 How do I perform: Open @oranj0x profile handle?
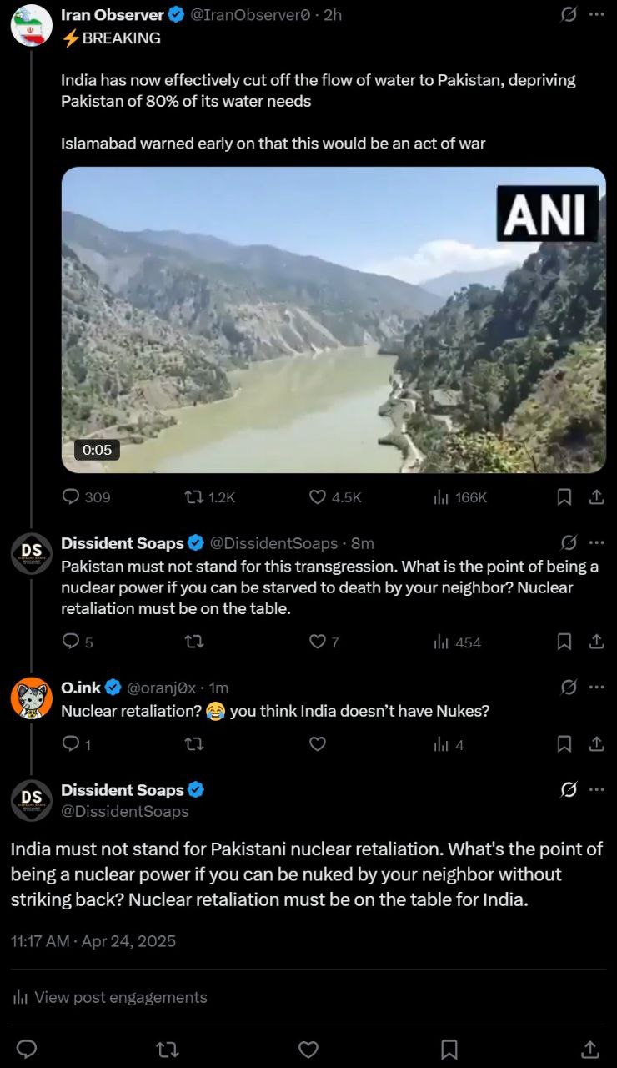(x=161, y=688)
